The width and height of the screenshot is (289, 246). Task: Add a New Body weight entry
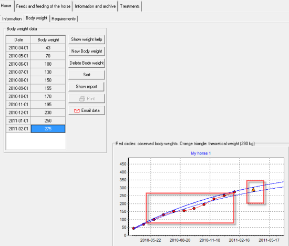tap(87, 52)
